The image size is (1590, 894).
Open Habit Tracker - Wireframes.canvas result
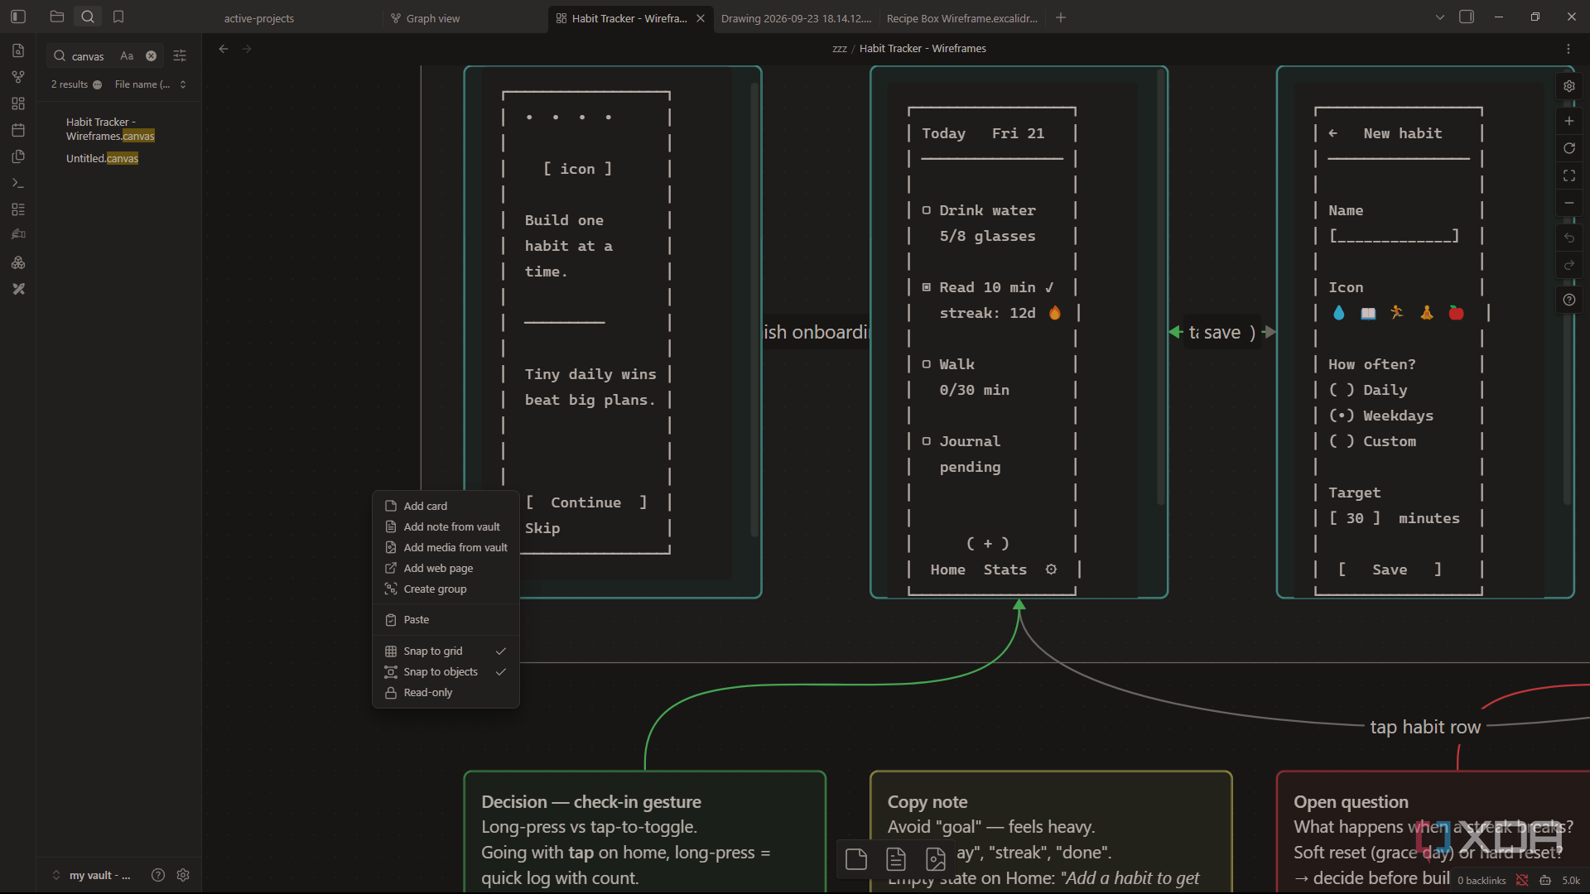point(110,129)
